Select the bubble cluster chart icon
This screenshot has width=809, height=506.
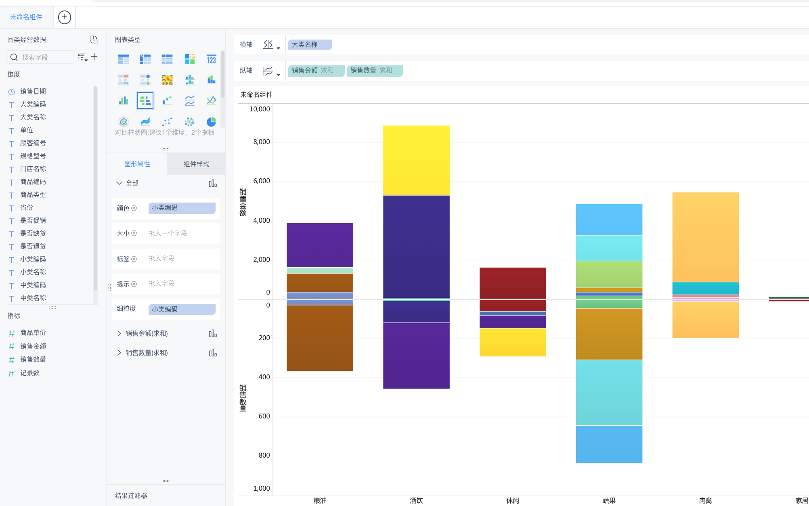[190, 121]
